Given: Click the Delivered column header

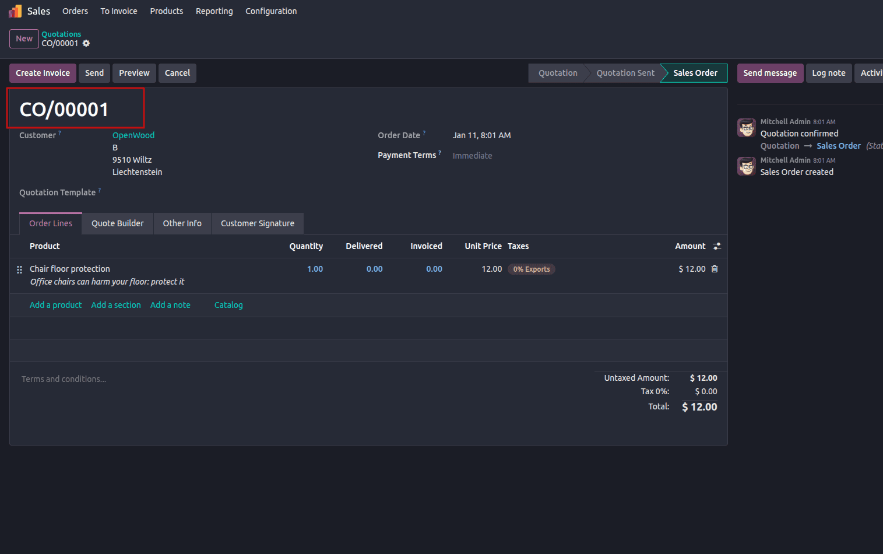Looking at the screenshot, I should tap(364, 246).
